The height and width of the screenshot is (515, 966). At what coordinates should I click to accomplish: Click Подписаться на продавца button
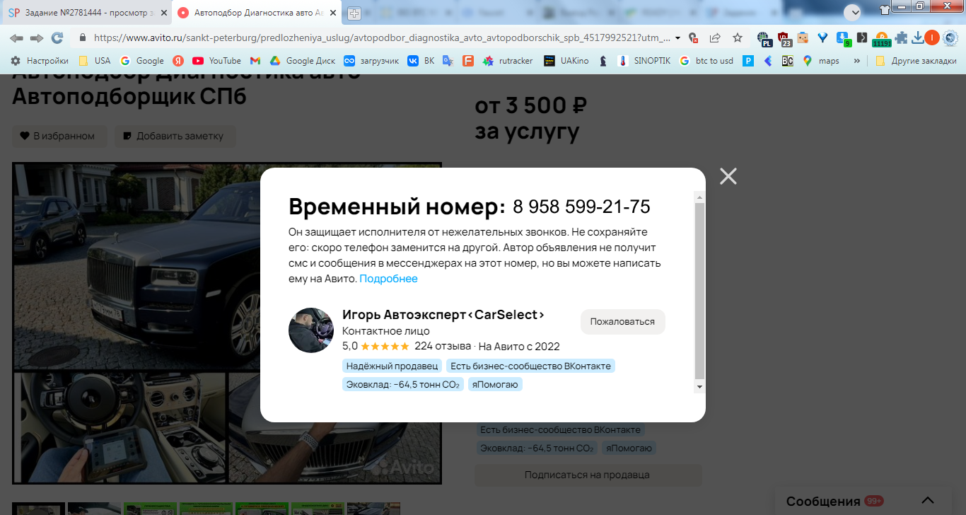click(588, 475)
